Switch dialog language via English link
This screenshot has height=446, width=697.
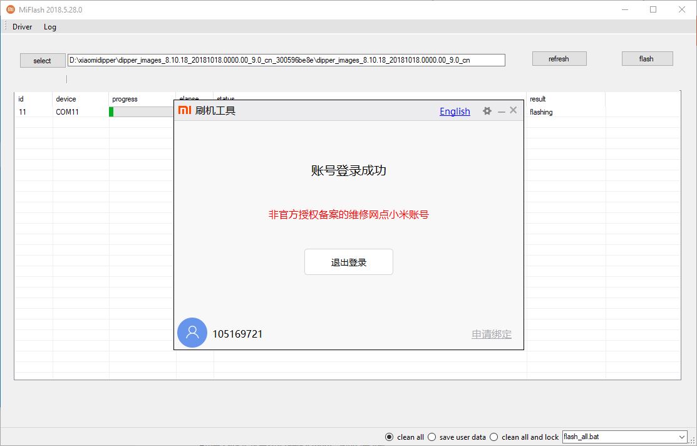(455, 111)
